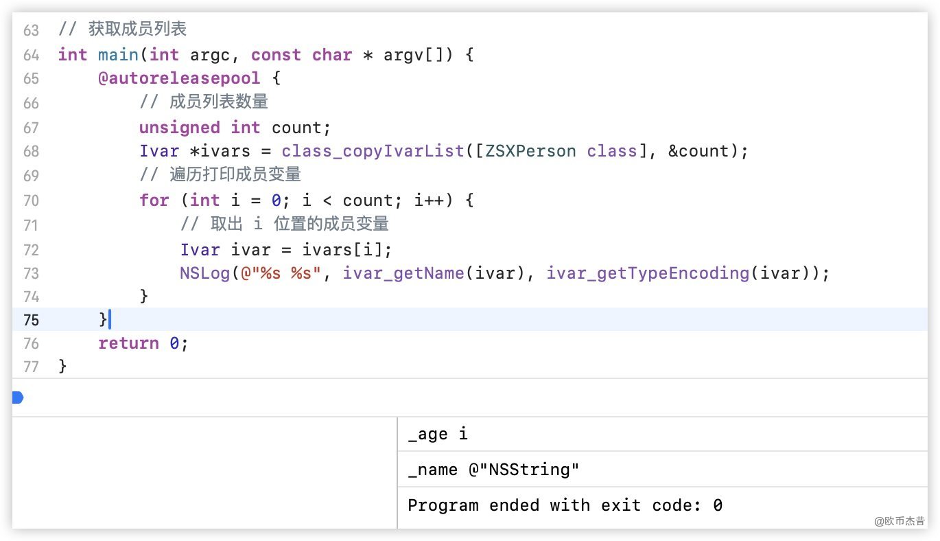This screenshot has width=940, height=541.
Task: Click the "return 0;" statement
Action: coord(143,343)
